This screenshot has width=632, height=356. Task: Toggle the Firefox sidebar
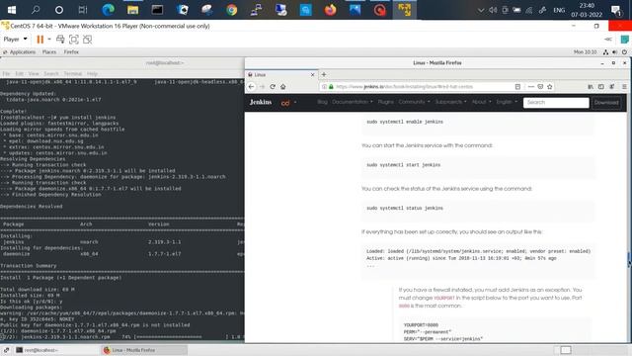pyautogui.click(x=601, y=86)
